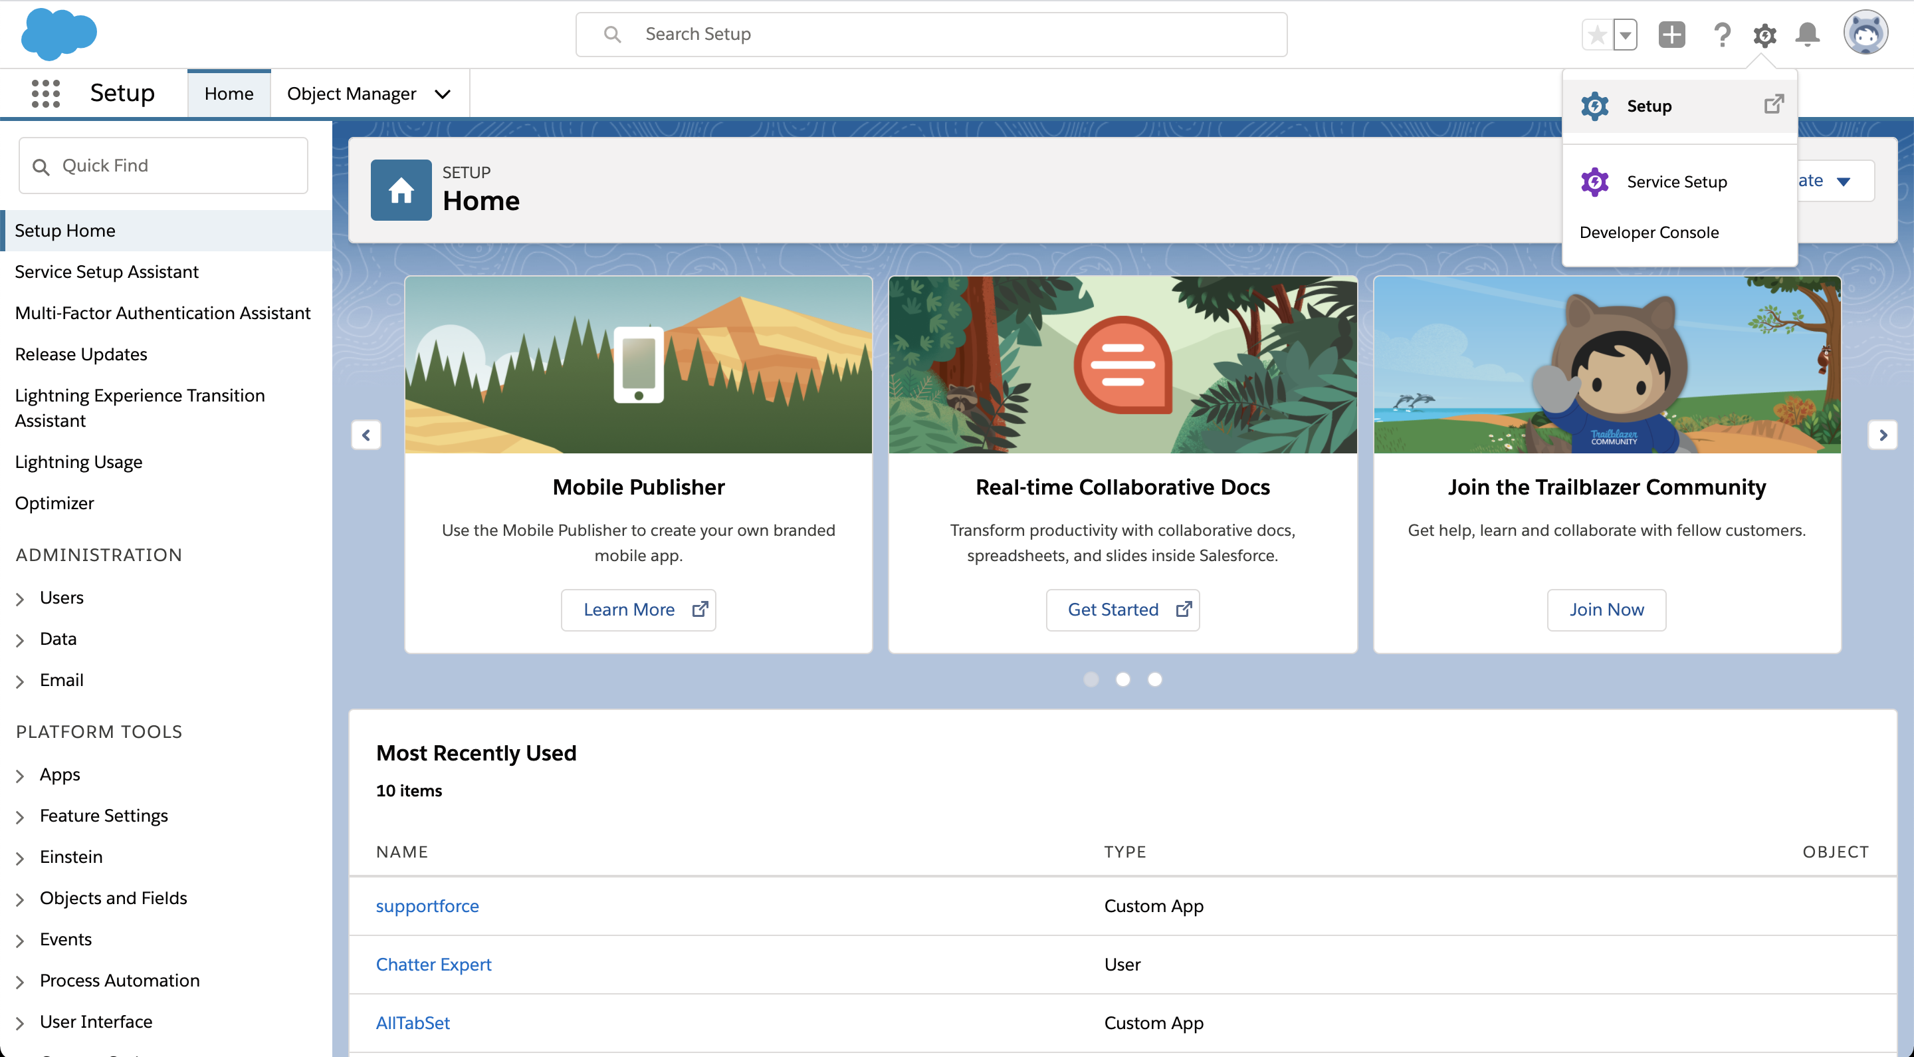The image size is (1914, 1057).
Task: Expand the Data section
Action: 20,640
